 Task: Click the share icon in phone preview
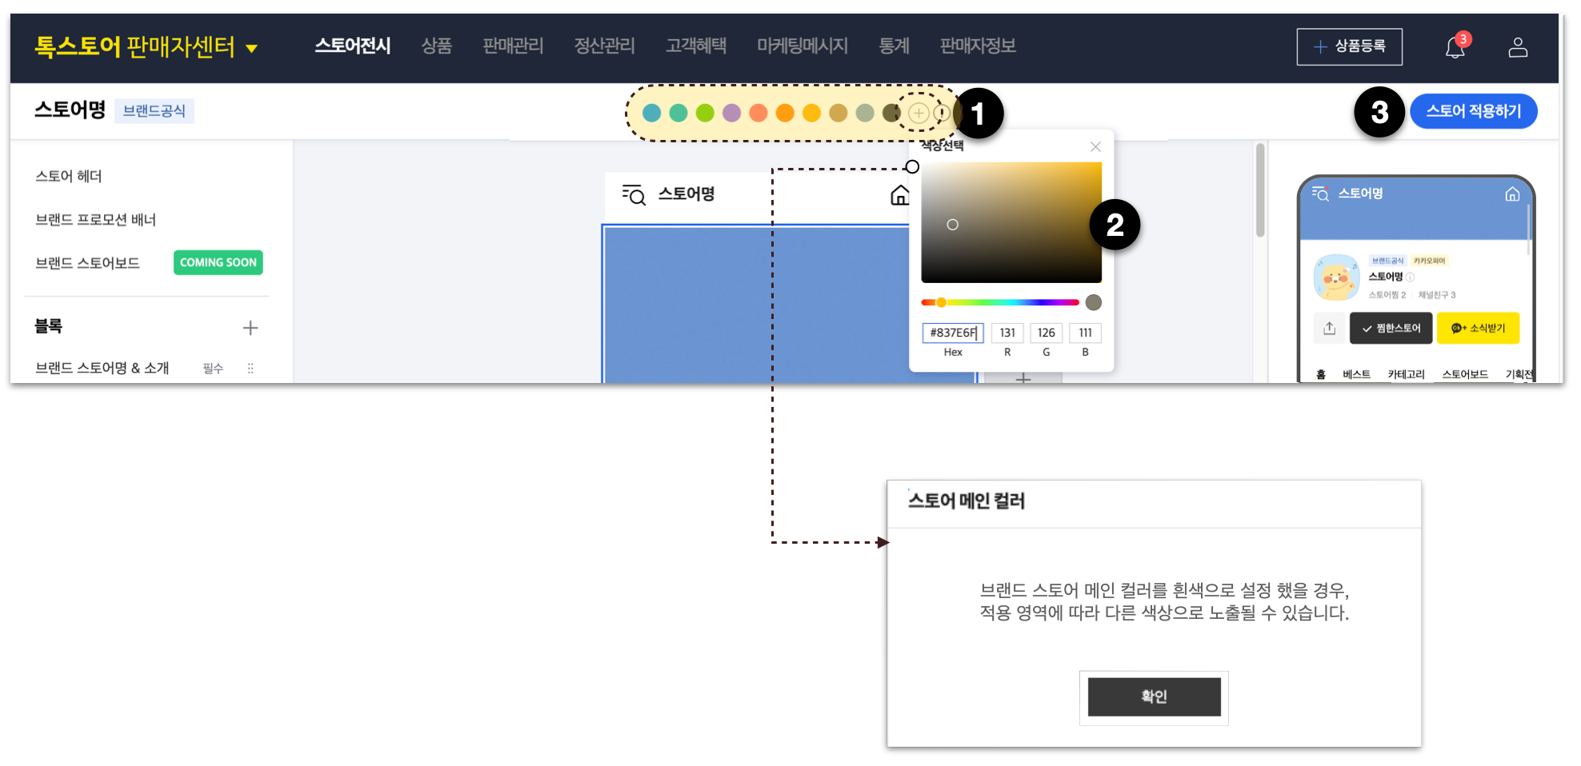pos(1329,329)
